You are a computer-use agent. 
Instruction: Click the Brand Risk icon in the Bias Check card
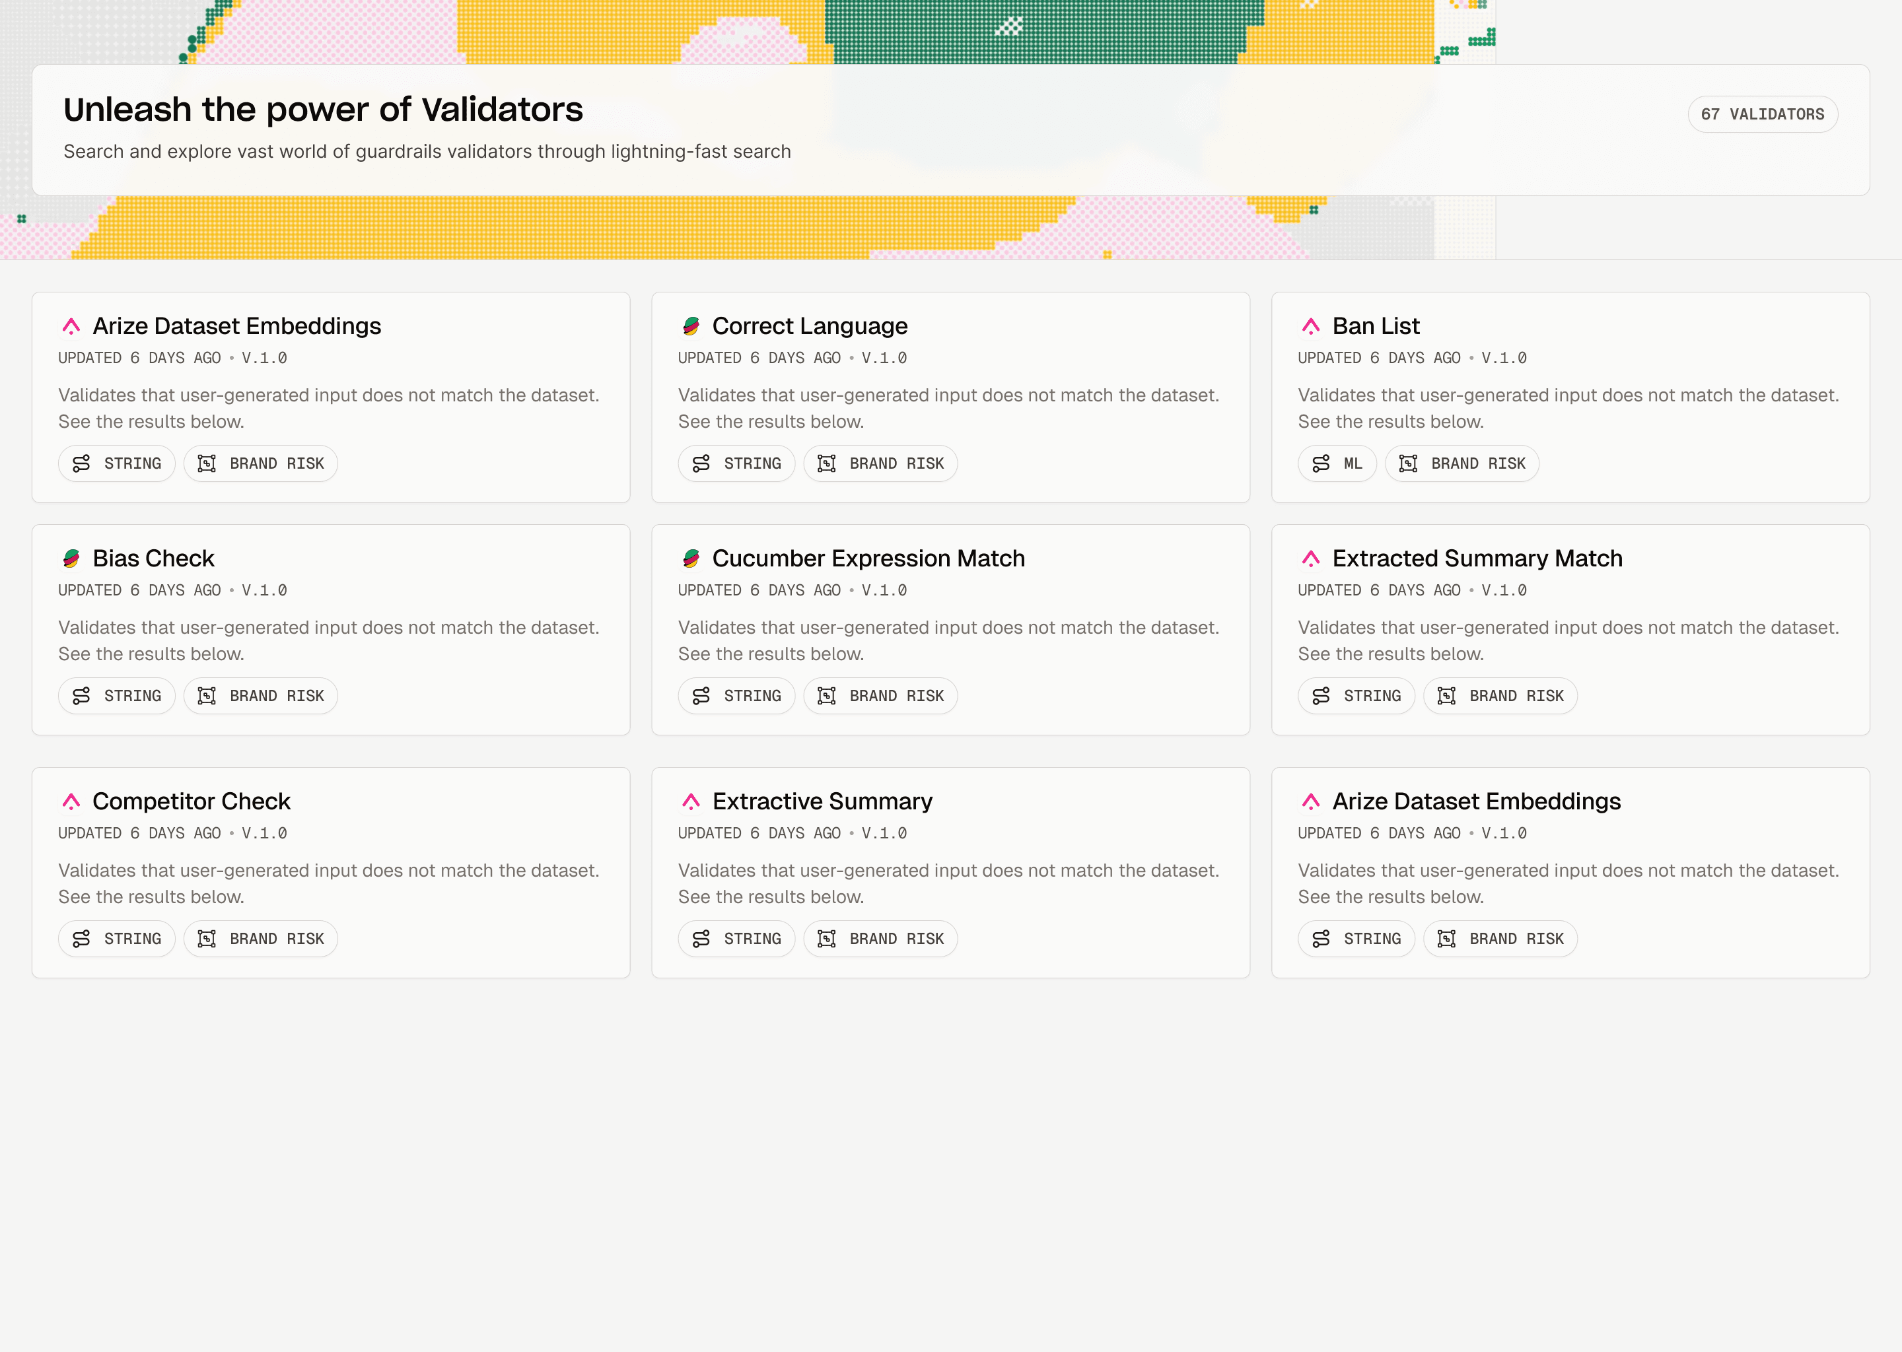point(207,696)
